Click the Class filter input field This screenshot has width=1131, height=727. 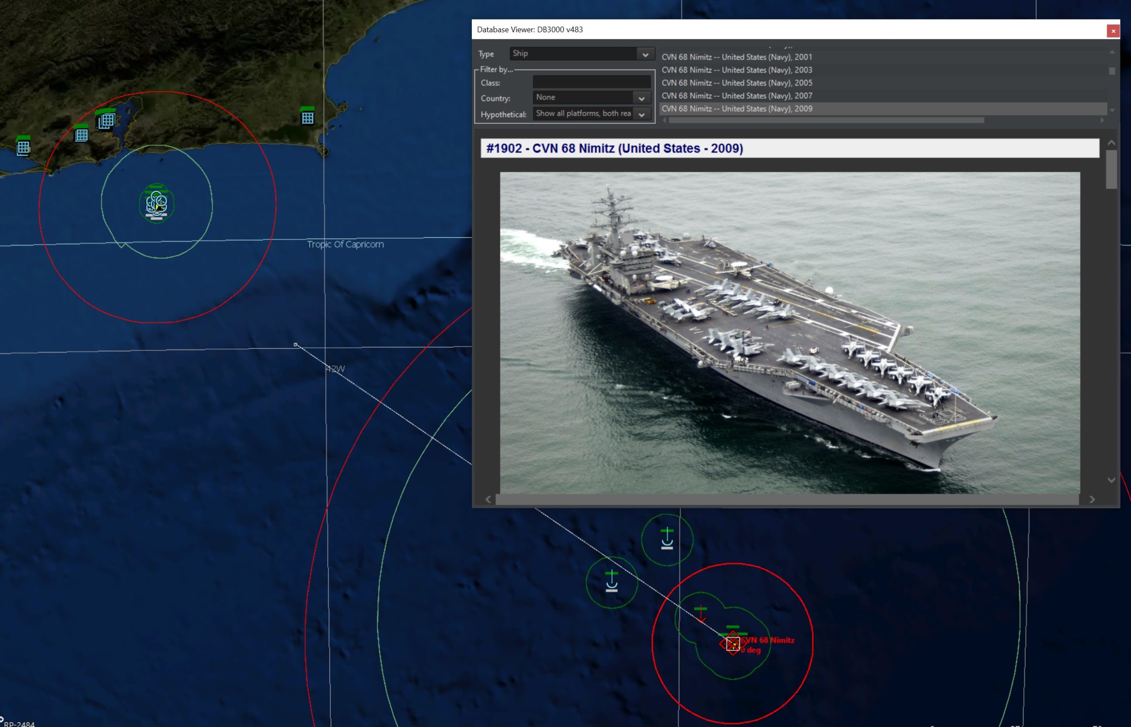tap(591, 82)
